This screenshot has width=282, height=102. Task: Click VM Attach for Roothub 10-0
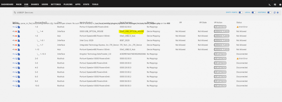[x=220, y=85]
